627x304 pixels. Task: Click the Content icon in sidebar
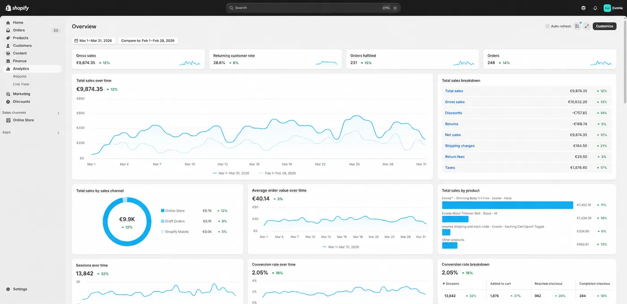[8, 53]
